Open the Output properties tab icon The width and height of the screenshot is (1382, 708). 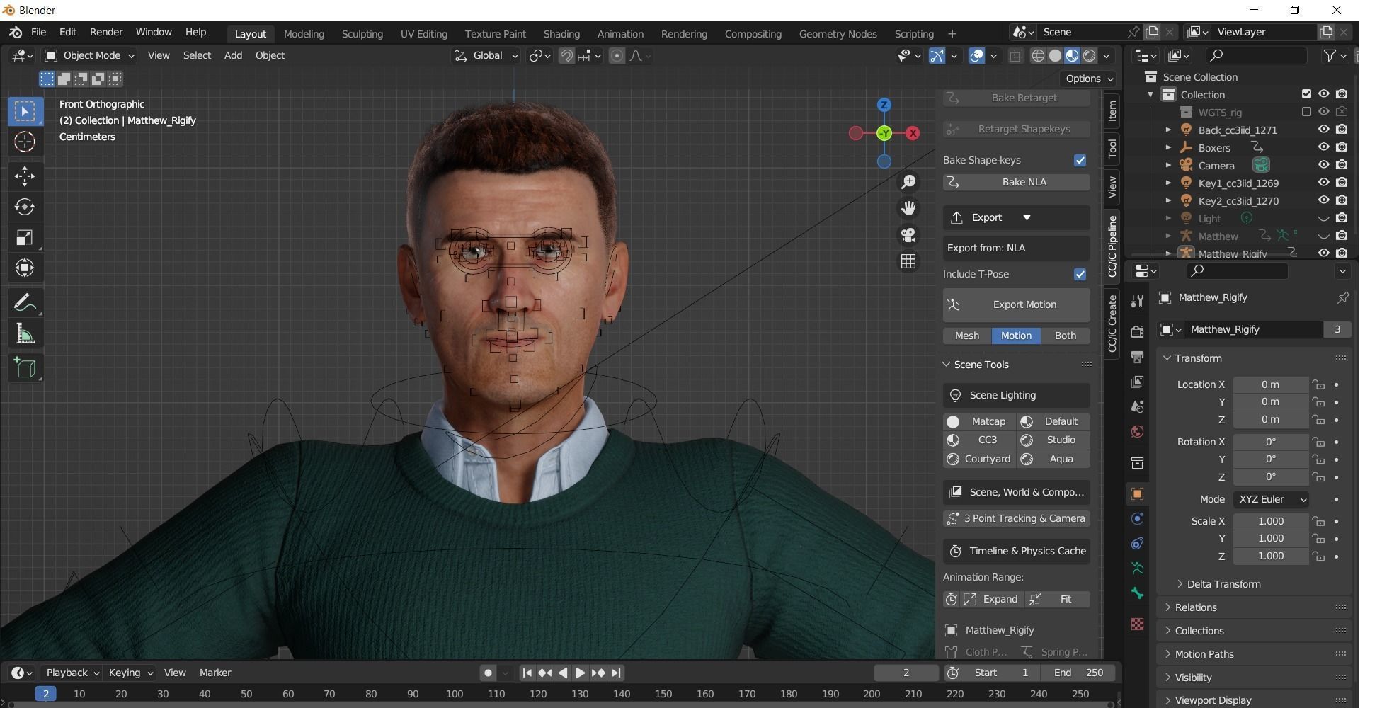(1137, 357)
